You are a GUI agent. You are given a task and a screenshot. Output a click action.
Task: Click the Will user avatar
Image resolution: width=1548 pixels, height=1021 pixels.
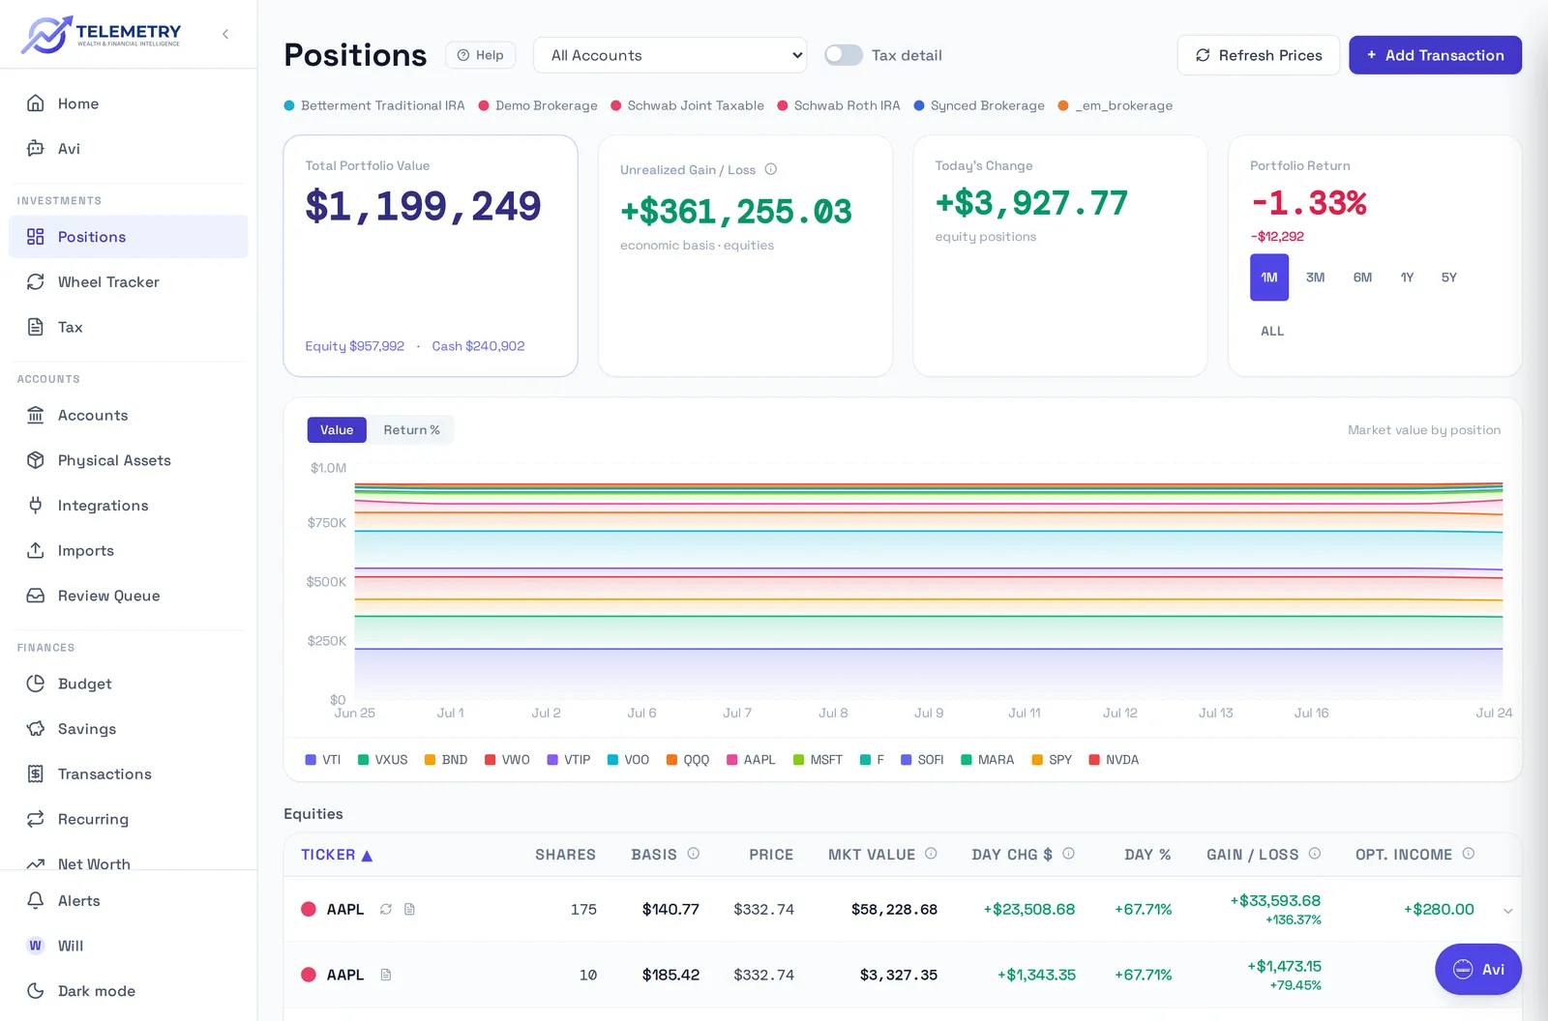coord(36,946)
